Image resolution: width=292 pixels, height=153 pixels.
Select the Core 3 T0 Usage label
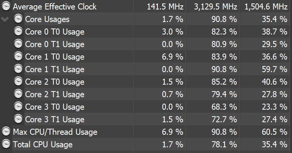pyautogui.click(x=55, y=107)
